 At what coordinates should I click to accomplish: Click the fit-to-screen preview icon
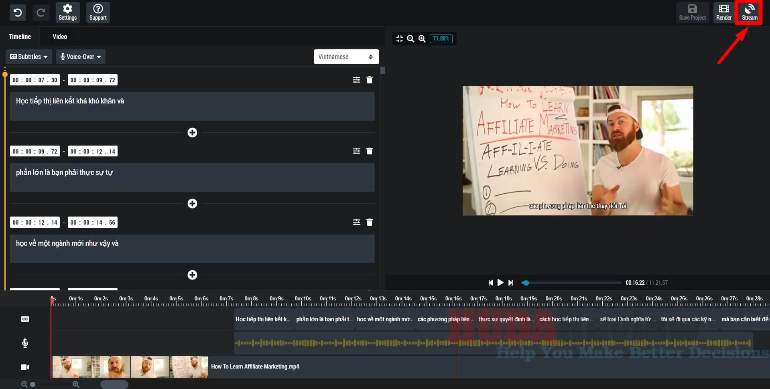(399, 38)
